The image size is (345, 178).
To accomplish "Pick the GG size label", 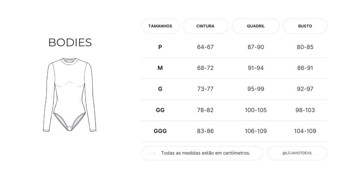I will pos(160,110).
